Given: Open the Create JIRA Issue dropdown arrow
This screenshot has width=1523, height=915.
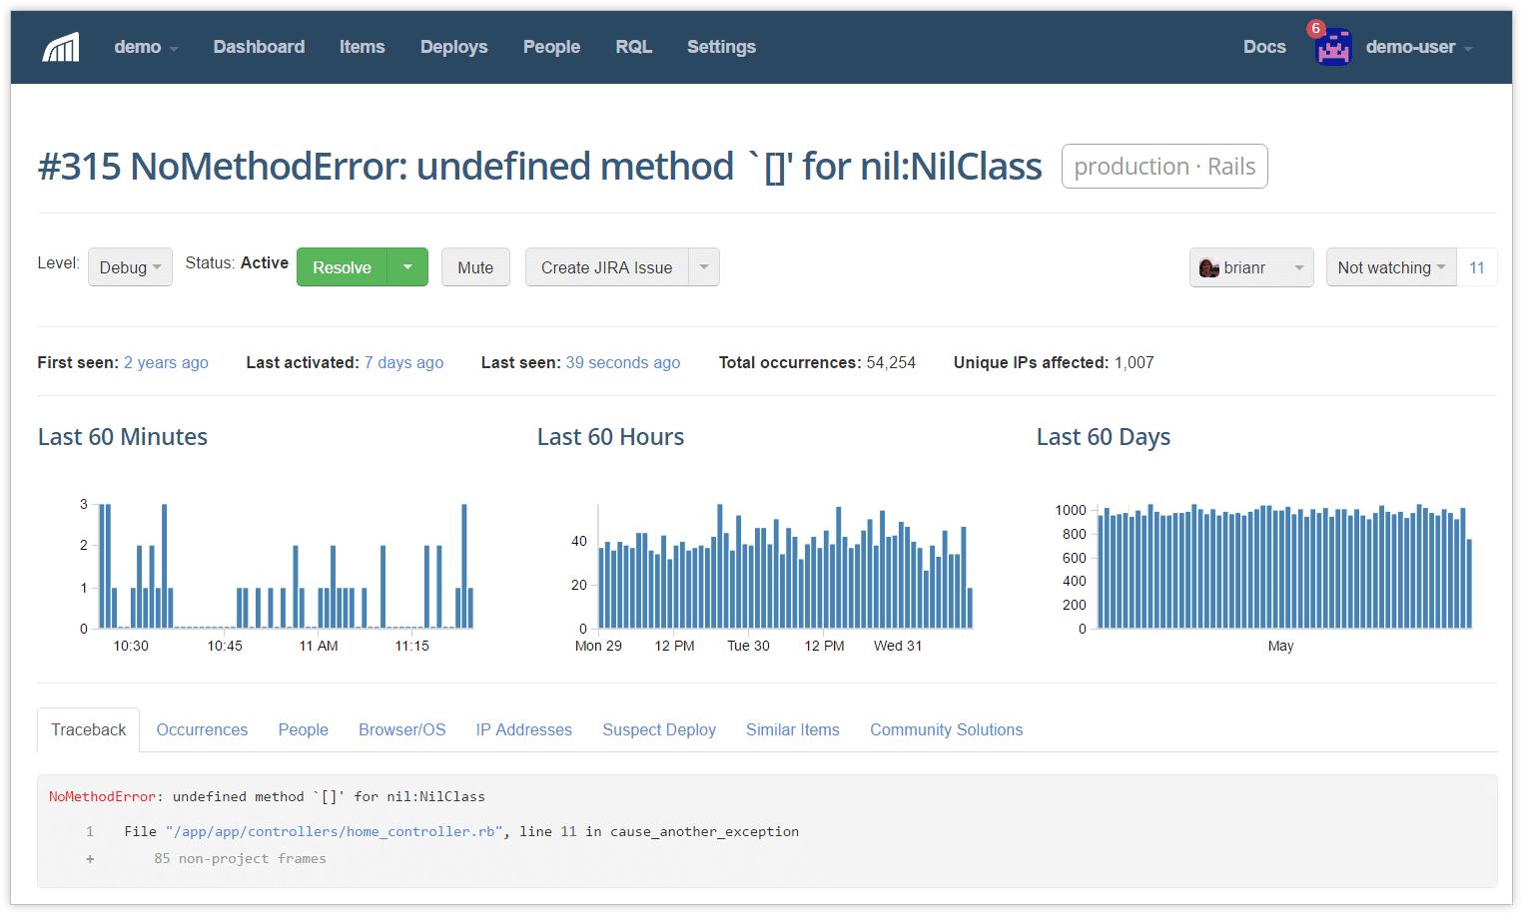Looking at the screenshot, I should tap(704, 267).
